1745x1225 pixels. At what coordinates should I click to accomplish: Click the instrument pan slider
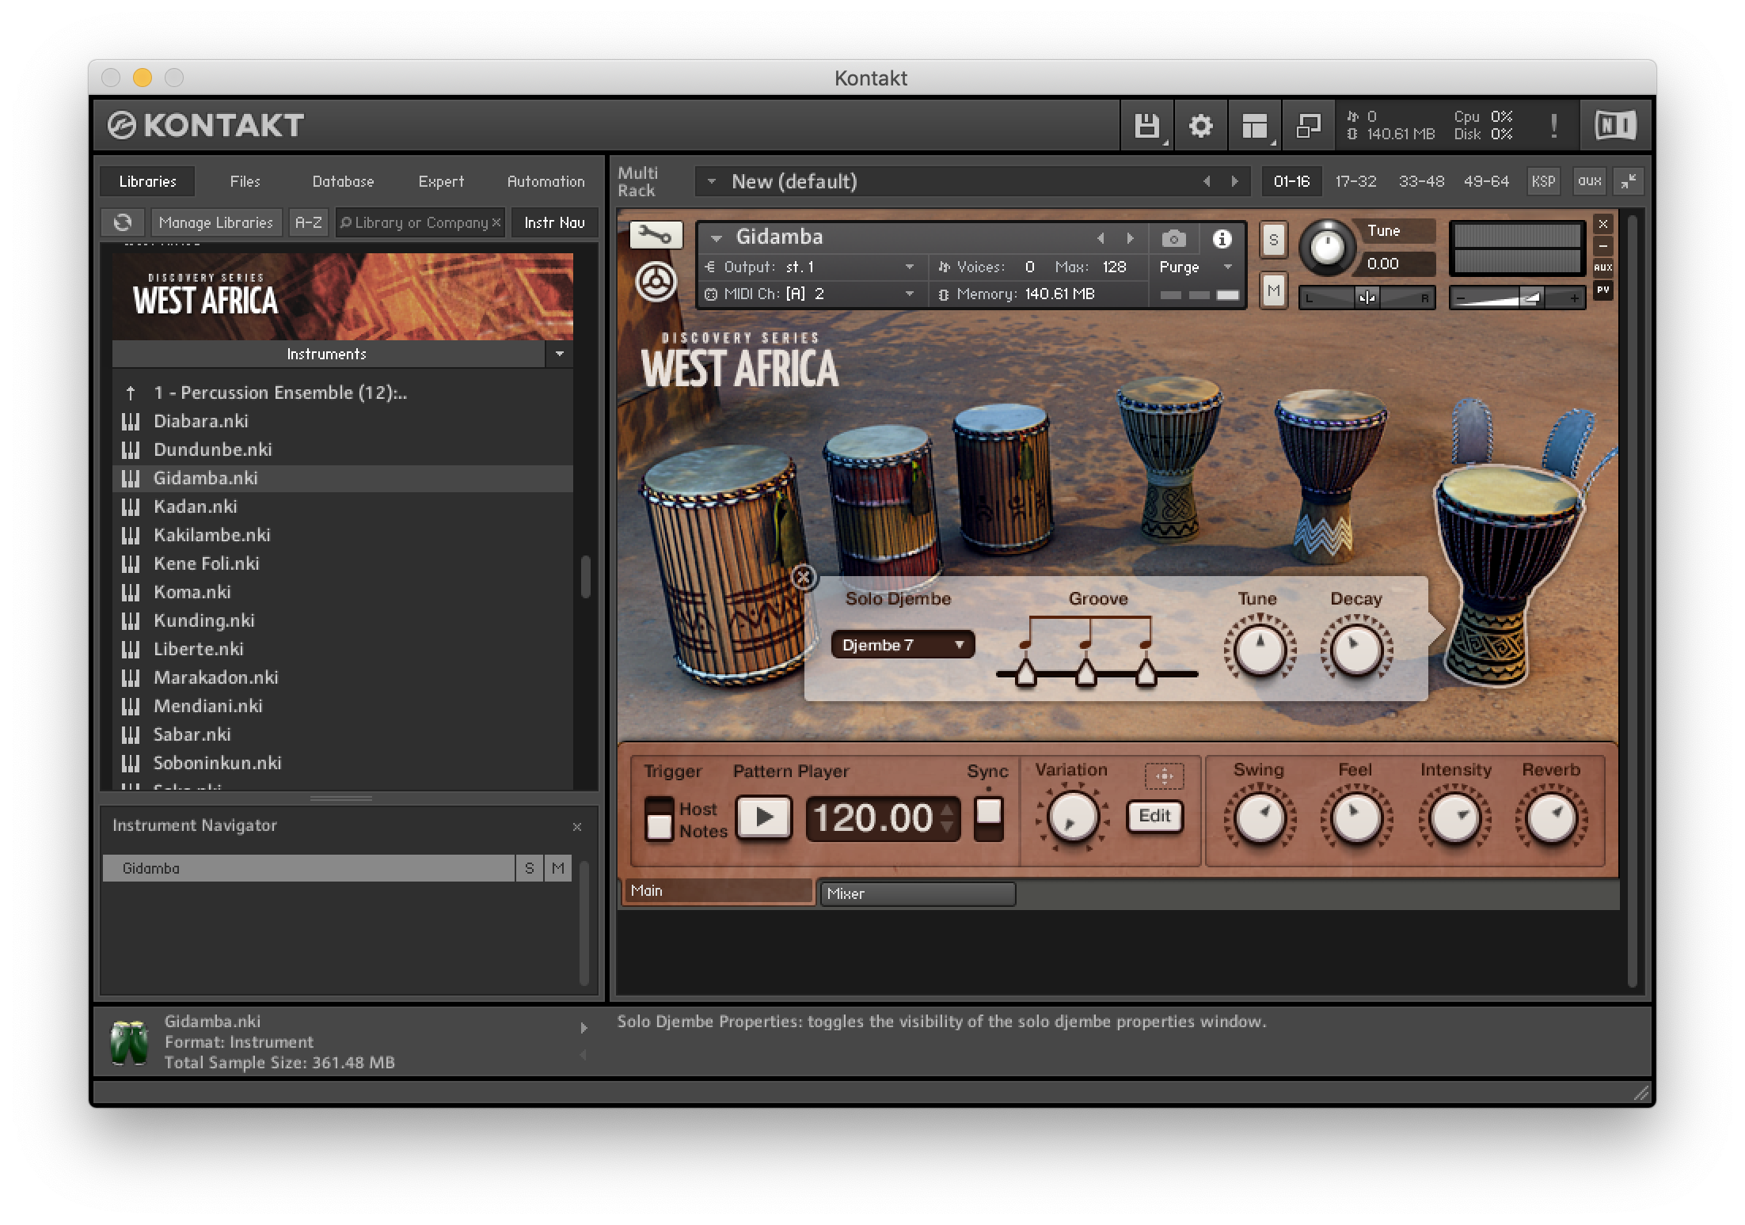click(x=1367, y=298)
